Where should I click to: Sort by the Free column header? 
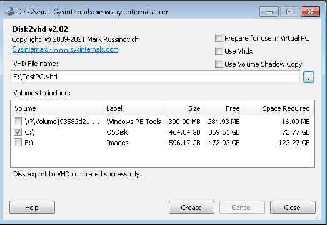pos(224,108)
